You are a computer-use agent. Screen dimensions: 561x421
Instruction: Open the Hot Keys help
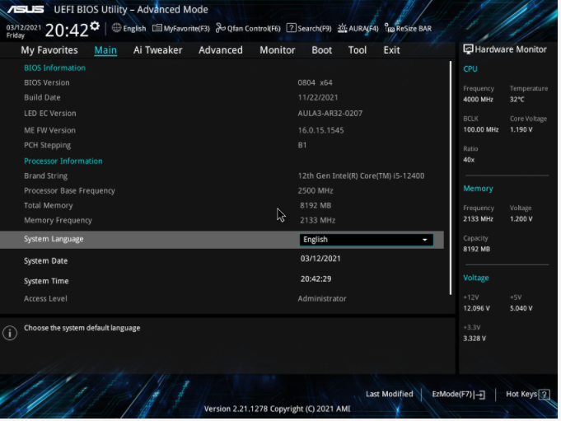click(x=521, y=394)
